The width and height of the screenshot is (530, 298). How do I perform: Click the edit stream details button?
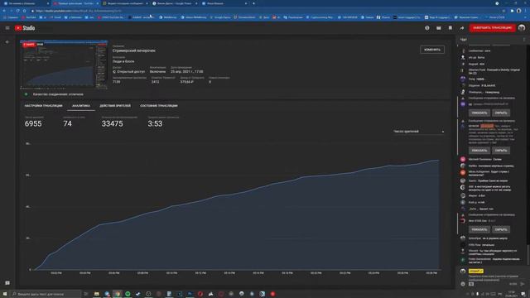pos(432,50)
